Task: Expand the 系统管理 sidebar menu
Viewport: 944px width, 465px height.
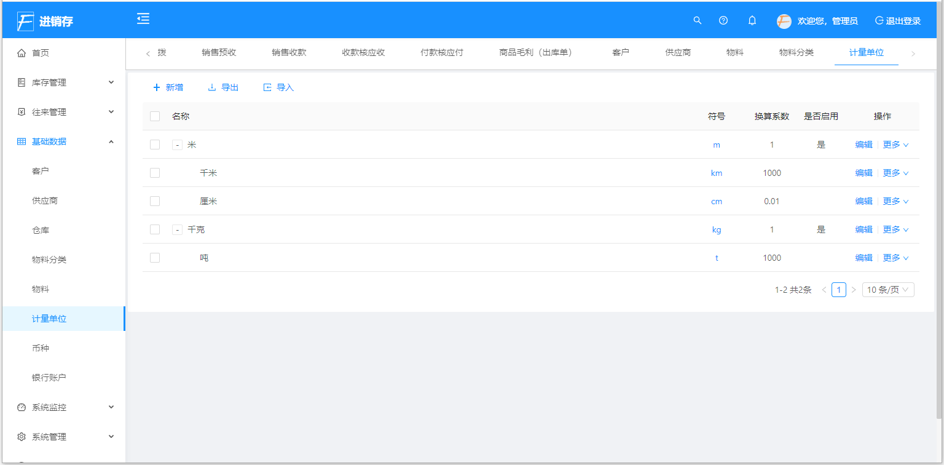Action: pos(111,437)
